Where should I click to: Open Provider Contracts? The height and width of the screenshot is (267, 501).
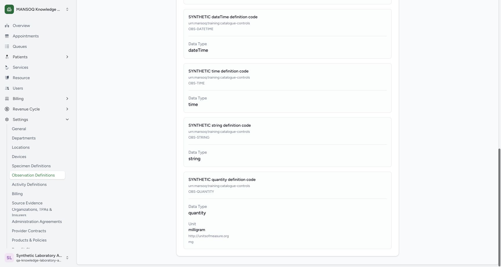coord(37,231)
